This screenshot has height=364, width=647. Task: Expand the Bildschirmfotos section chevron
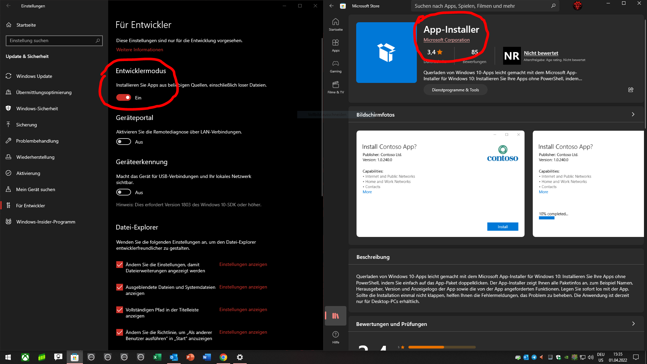(633, 115)
